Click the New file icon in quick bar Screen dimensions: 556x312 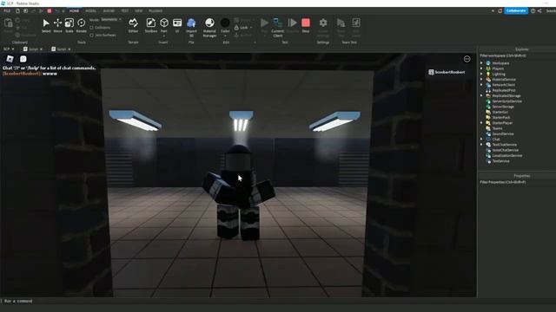click(17, 11)
